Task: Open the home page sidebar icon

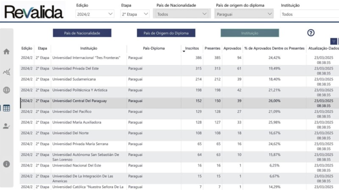Action: pos(6,52)
